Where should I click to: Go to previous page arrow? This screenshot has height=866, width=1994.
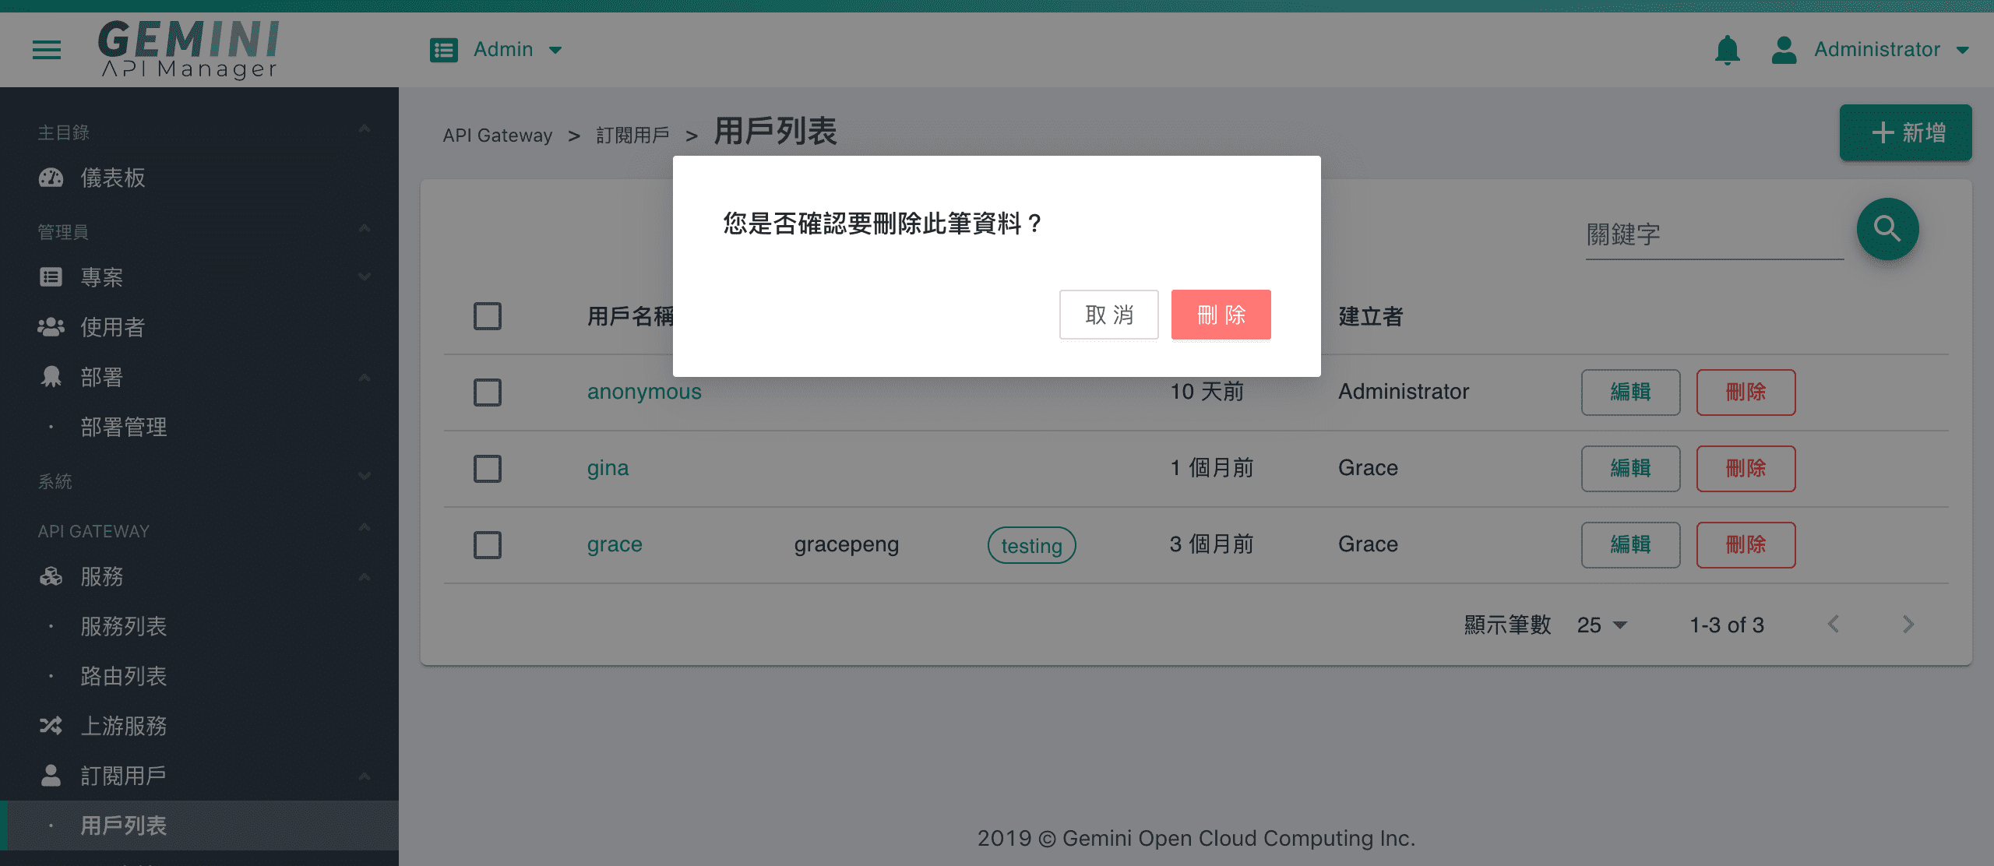click(x=1833, y=625)
